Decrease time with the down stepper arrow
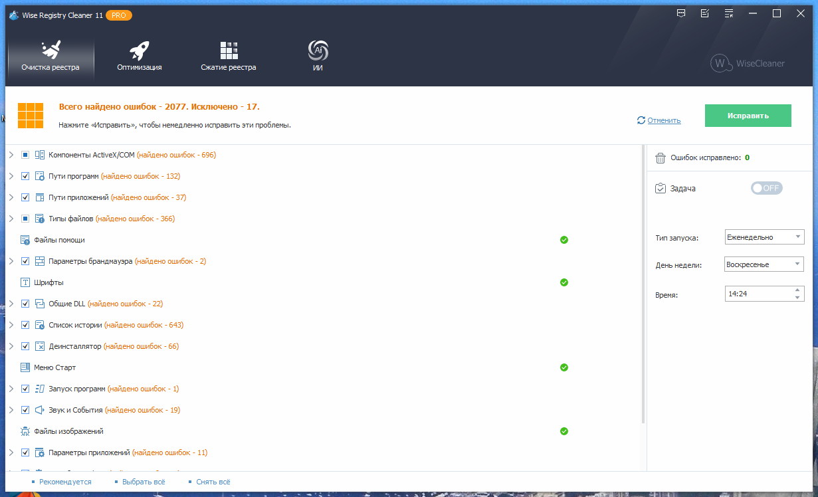The height and width of the screenshot is (497, 818). click(x=797, y=297)
